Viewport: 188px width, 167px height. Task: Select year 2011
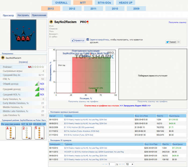tap(93, 9)
